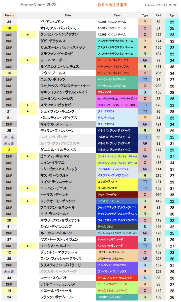Click the star beside ローハン・デニス
181x302 pixels.
(x=27, y=188)
